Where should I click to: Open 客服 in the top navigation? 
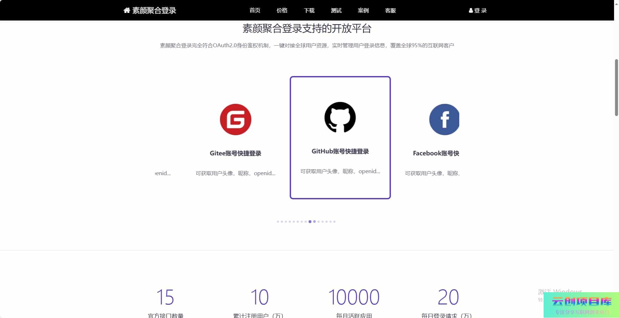tap(390, 11)
